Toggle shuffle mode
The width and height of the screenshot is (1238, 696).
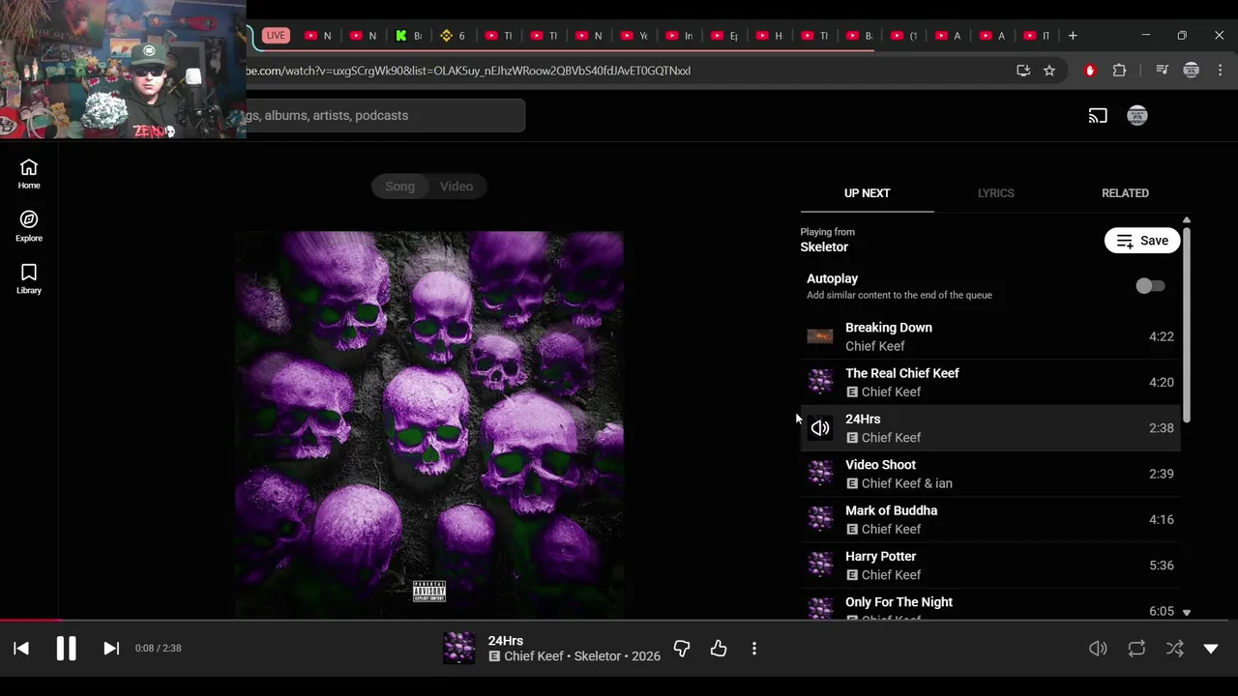click(x=1174, y=649)
